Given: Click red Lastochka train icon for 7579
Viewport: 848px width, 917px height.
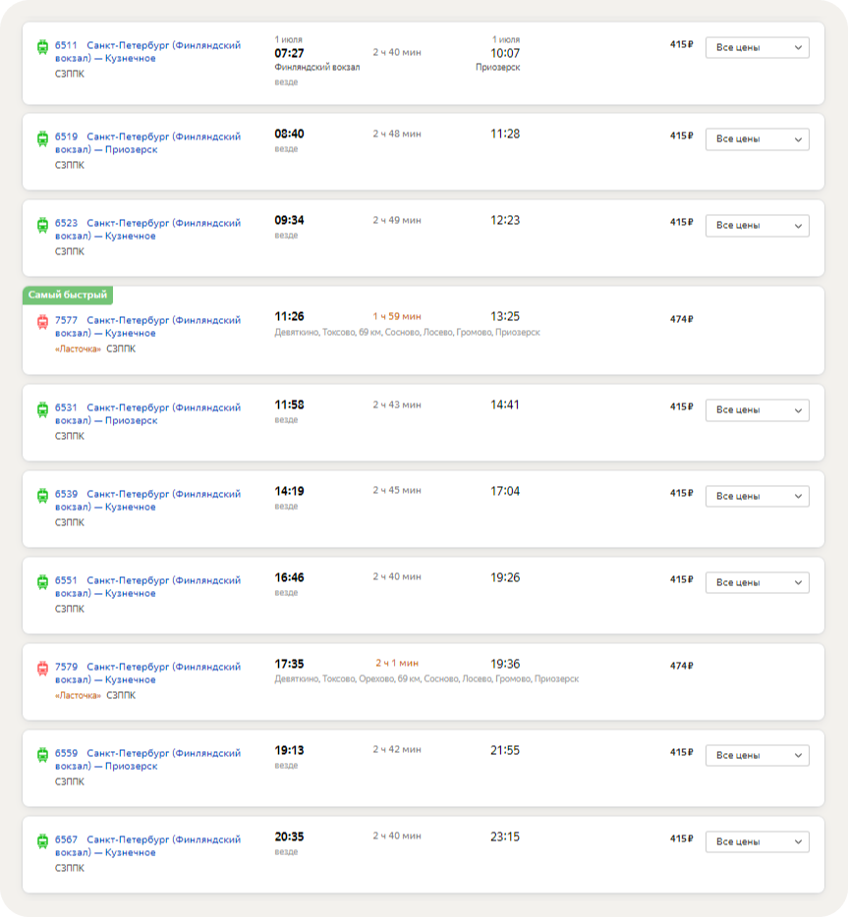Looking at the screenshot, I should coord(42,667).
